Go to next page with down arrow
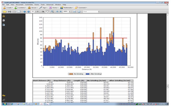The image size is (171, 107). point(28,11)
